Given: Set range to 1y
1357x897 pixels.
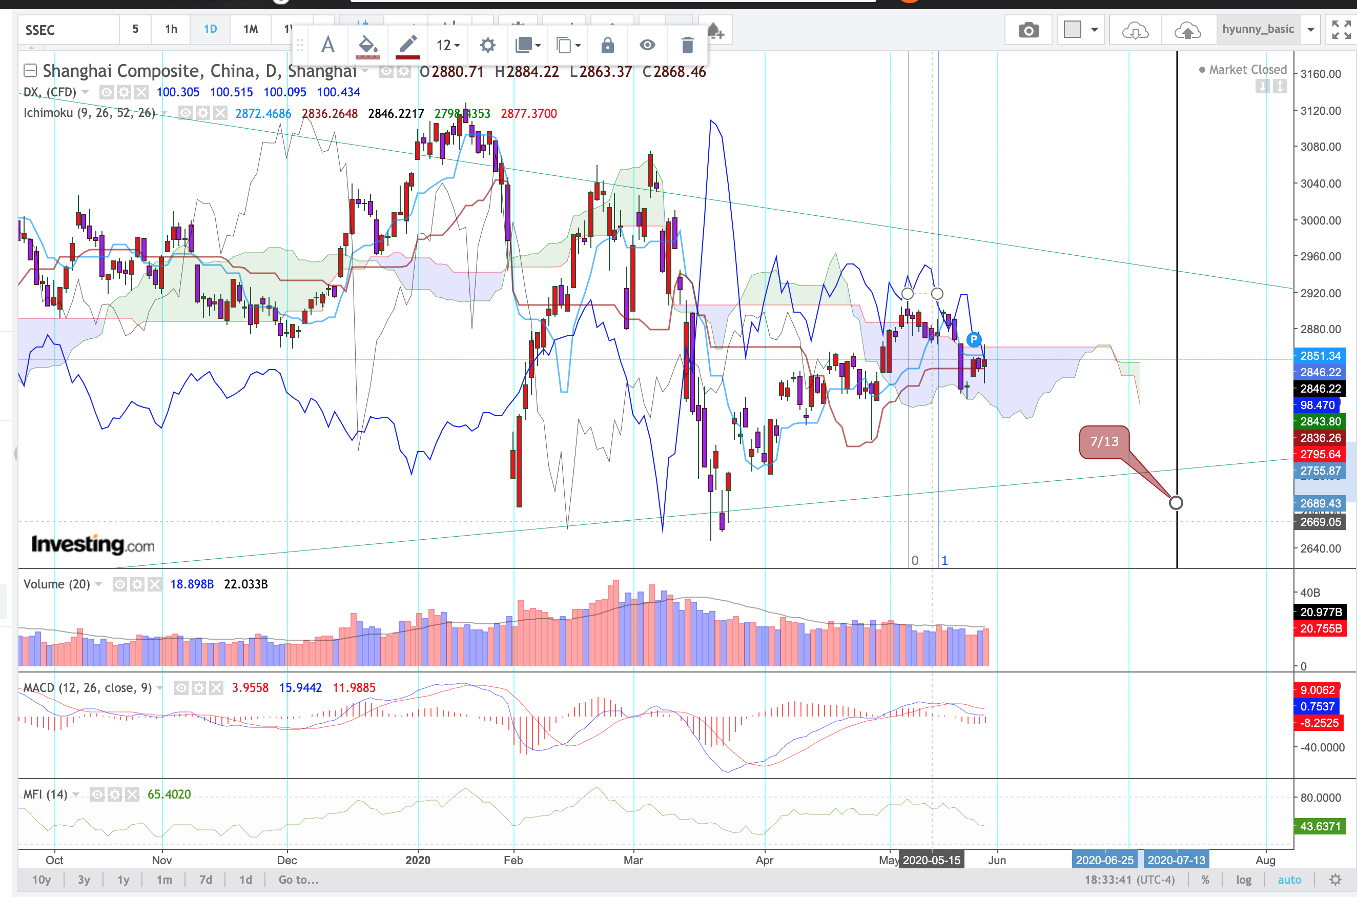Looking at the screenshot, I should point(124,879).
